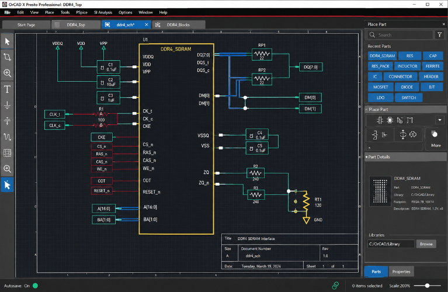
Task: Select the hierarchical block grid tool
Action: point(7,153)
